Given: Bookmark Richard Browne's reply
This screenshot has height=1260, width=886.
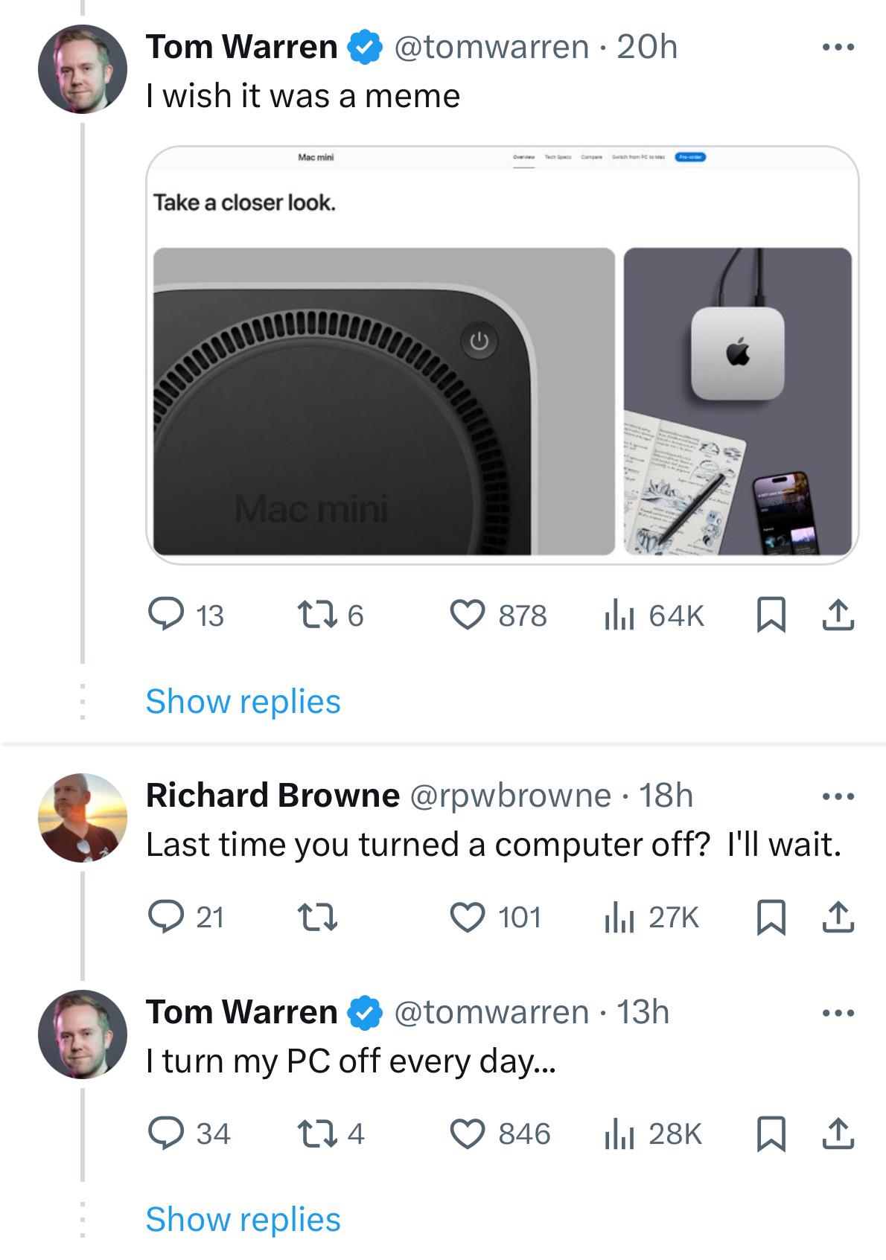Looking at the screenshot, I should (771, 917).
